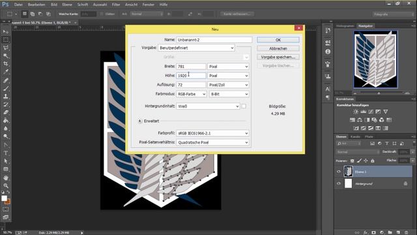Select the Clone Stamp tool
This screenshot has height=235, width=417.
(6, 96)
